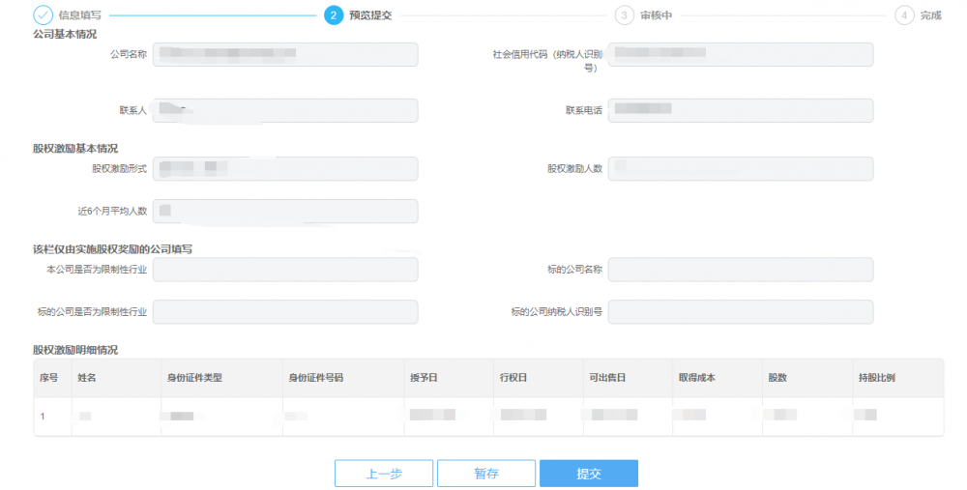967x490 pixels.
Task: Click the 标的公司名称 input field
Action: coord(740,270)
